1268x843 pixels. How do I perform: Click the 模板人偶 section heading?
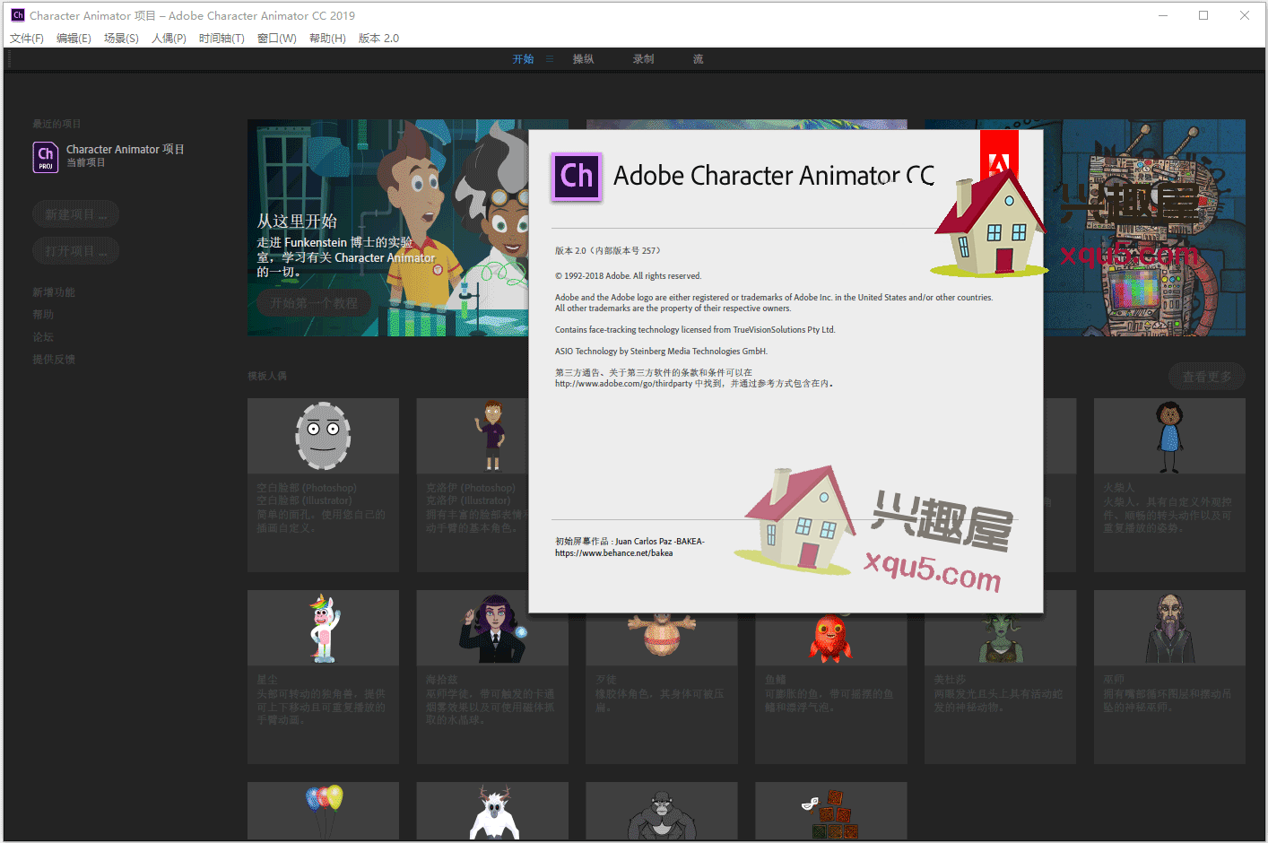click(267, 376)
